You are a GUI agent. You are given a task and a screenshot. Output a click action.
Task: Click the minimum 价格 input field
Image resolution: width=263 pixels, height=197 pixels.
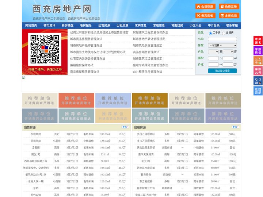213,65
